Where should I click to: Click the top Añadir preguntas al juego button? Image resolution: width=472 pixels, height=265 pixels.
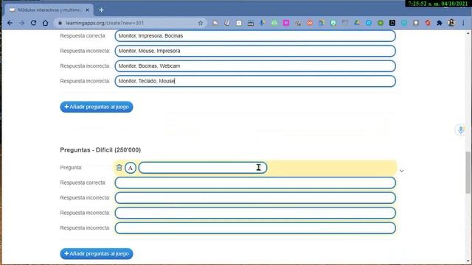pos(97,107)
